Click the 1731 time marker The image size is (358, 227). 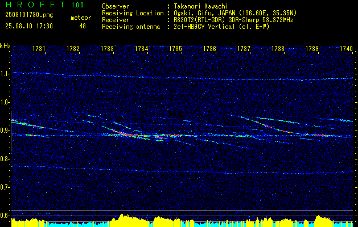[x=39, y=48]
